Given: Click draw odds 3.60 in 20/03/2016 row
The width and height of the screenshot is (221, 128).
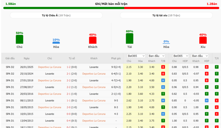Looking at the screenshot, I should (140, 94).
